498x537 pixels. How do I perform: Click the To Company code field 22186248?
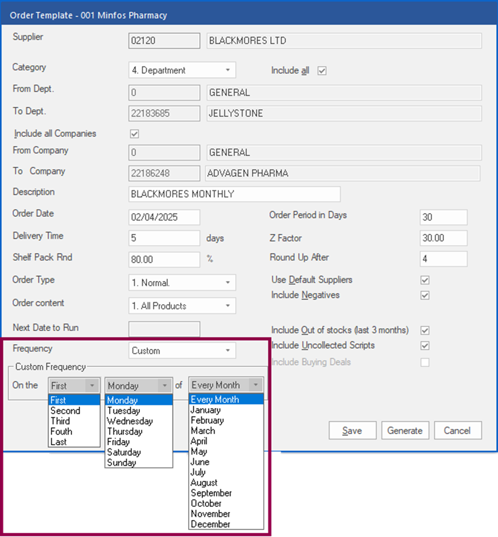(164, 173)
